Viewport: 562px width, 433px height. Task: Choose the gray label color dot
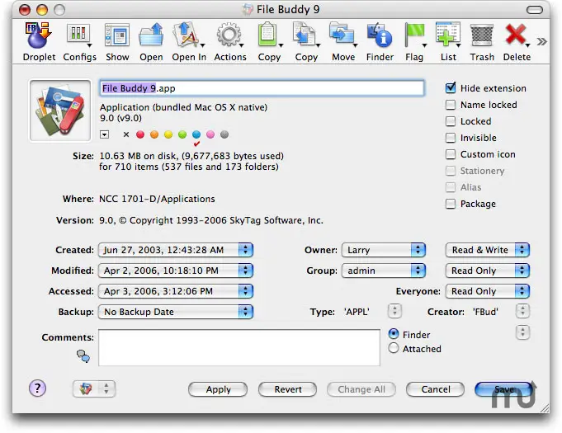(224, 134)
